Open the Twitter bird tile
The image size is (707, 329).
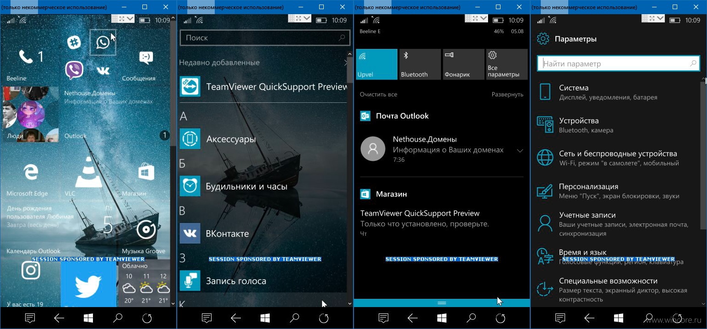(88, 283)
